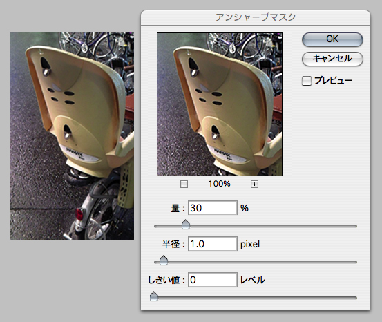Click the しきい値 threshold slider handle
Screen dimensions: 382x322
pyautogui.click(x=154, y=296)
